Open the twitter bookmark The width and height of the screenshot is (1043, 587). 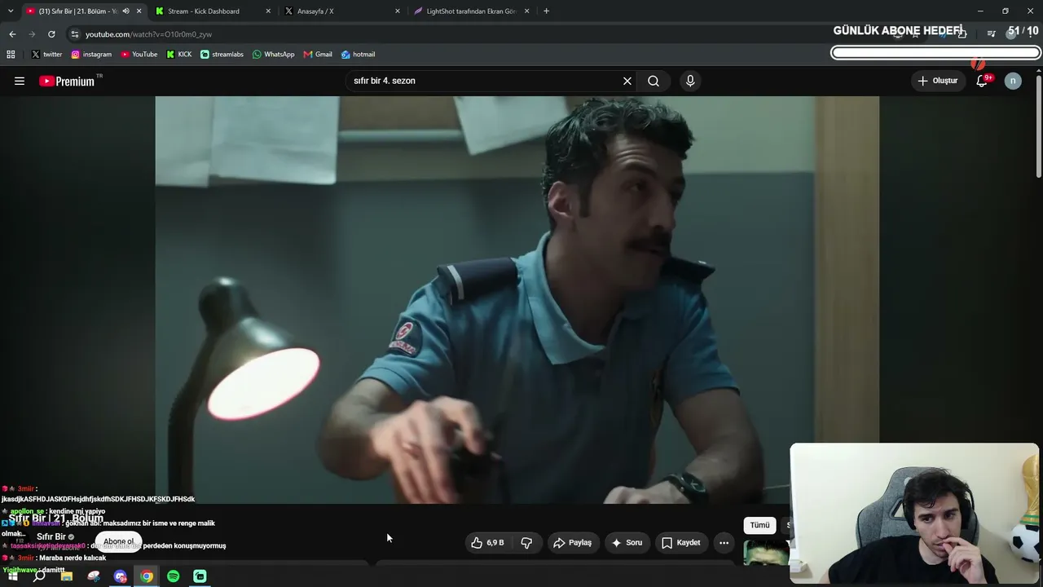tap(47, 55)
